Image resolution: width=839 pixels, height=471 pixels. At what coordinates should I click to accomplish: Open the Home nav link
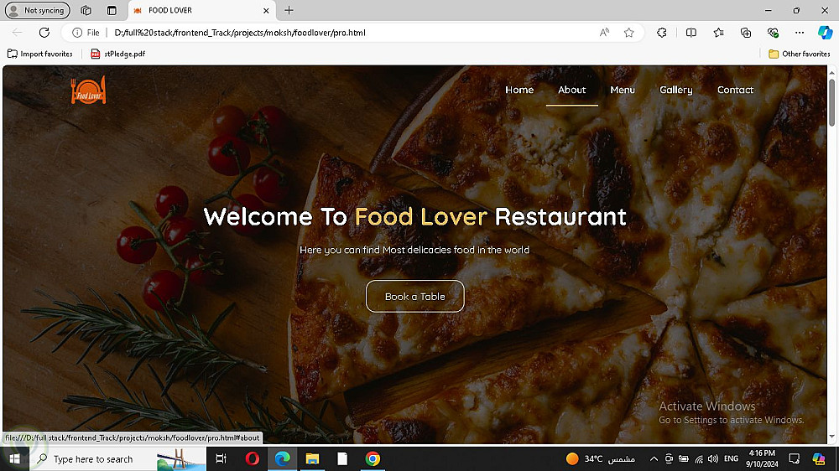(519, 90)
